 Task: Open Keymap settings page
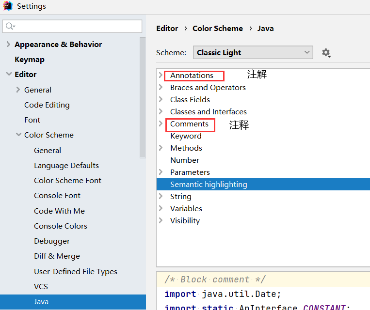(30, 60)
